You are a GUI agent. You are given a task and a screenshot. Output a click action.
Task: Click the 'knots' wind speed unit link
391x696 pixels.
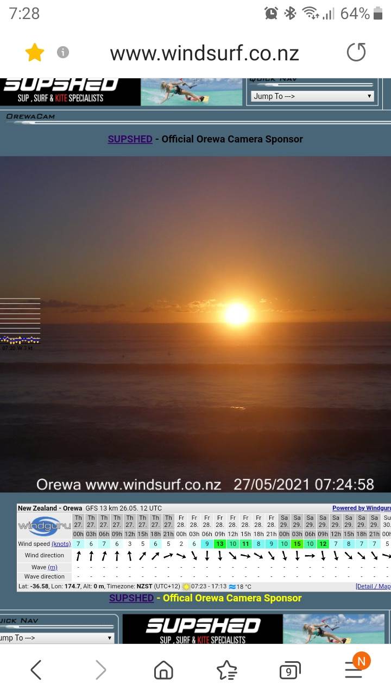[x=61, y=544]
